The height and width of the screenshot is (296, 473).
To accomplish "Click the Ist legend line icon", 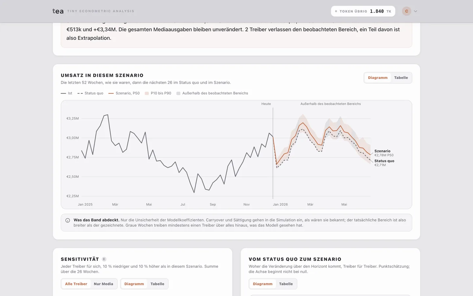I will 63,93.
